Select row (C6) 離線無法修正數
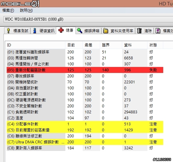 click(x=85, y=136)
